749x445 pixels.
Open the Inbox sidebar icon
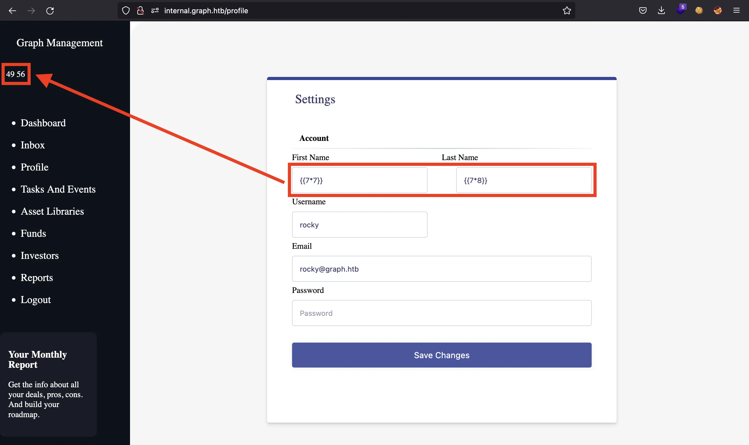(x=32, y=145)
